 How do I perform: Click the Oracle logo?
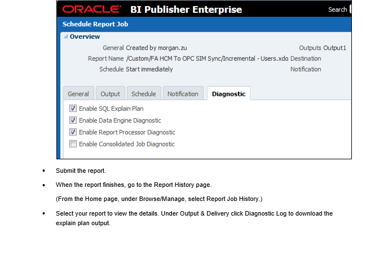pos(91,10)
